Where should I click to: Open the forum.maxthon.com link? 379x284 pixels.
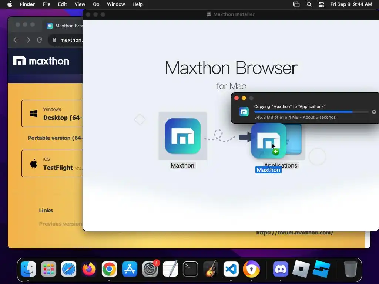(295, 233)
